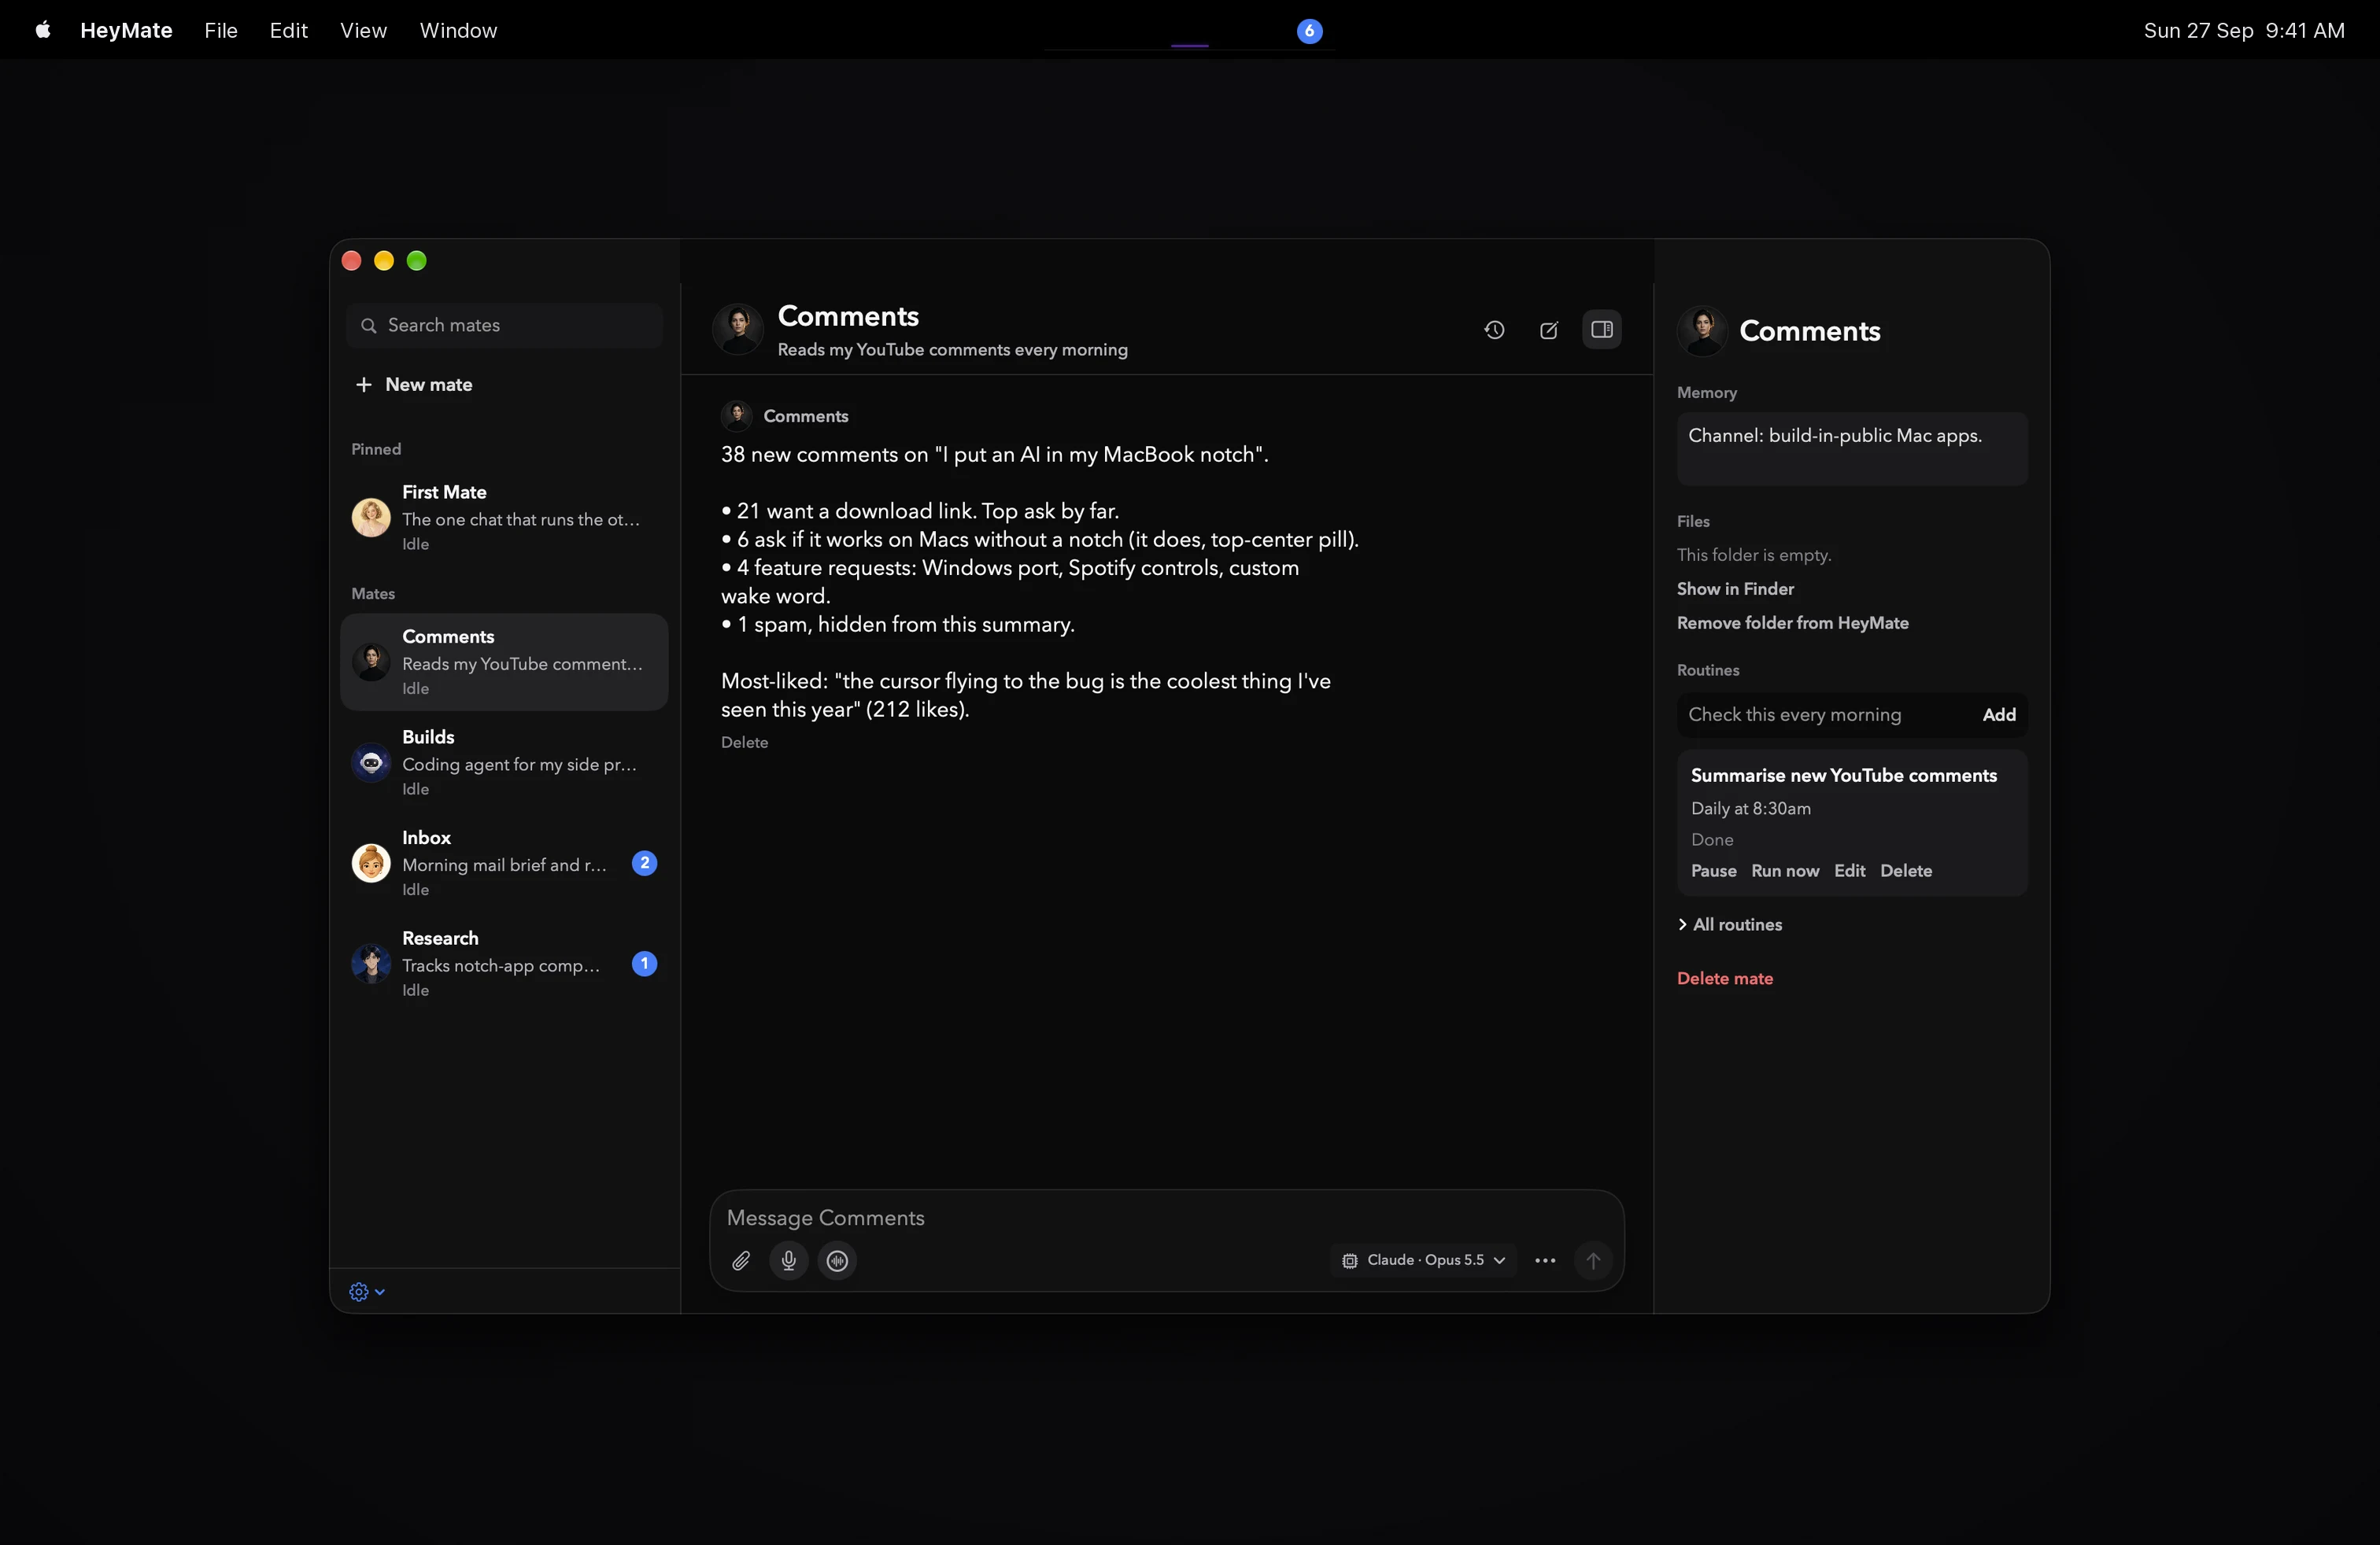Image resolution: width=2380 pixels, height=1545 pixels.
Task: Toggle the right sidebar panel icon
Action: tap(1601, 330)
